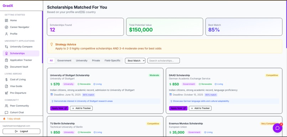Click the University tag on Stuttgart card
287x137 pixels.
[69, 84]
